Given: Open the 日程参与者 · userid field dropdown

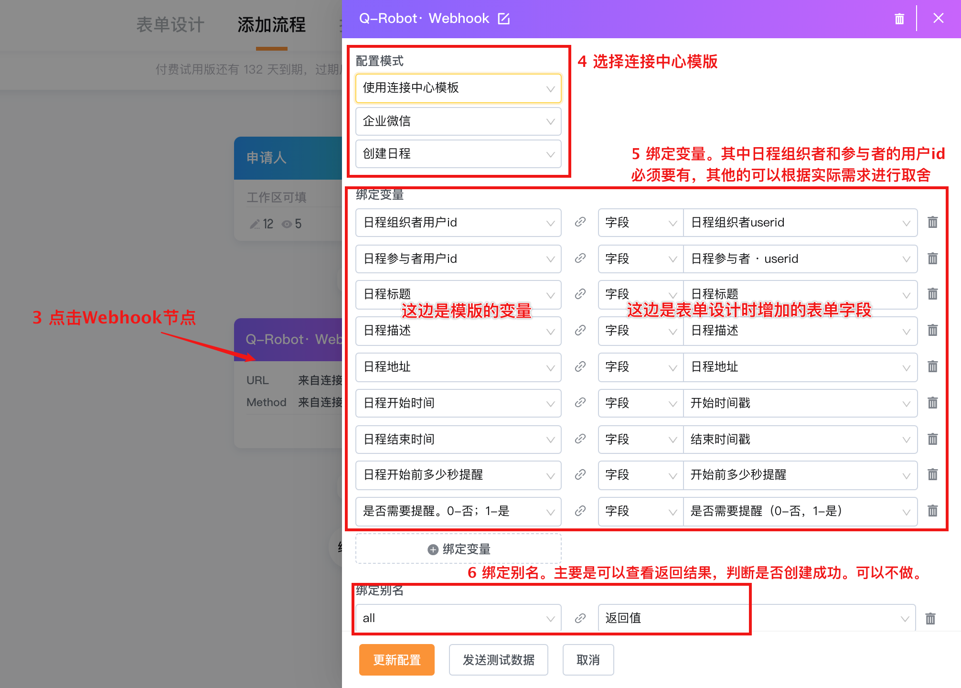Looking at the screenshot, I should [x=801, y=259].
